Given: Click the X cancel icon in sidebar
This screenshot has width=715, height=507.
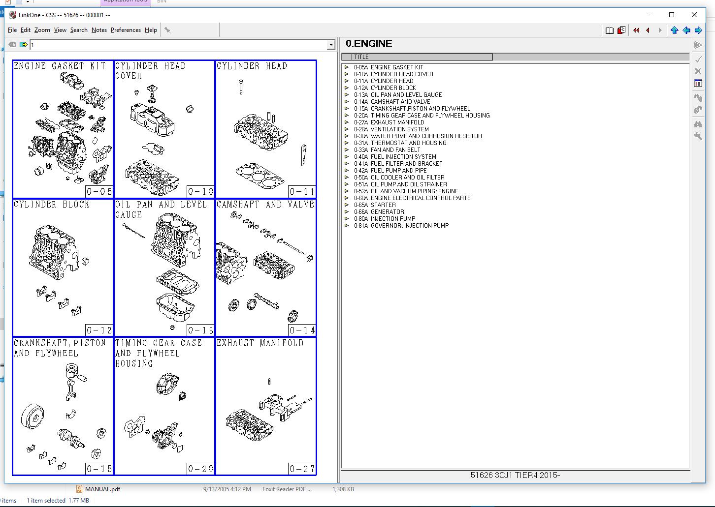Looking at the screenshot, I should click(x=698, y=71).
